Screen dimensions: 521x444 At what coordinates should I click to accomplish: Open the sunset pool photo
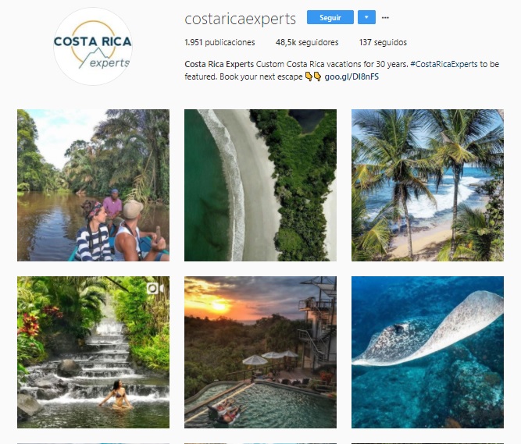261,352
